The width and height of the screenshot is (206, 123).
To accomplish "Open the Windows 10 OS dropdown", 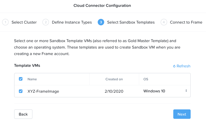I will click(165, 91).
